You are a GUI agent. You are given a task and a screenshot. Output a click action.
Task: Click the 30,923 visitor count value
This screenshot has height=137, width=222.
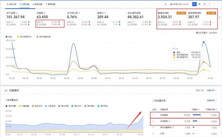click(x=187, y=115)
